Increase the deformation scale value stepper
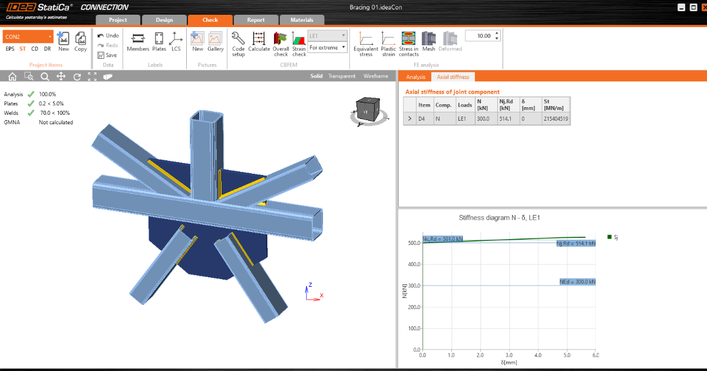Screen dimensions: 707x371 (x=497, y=34)
